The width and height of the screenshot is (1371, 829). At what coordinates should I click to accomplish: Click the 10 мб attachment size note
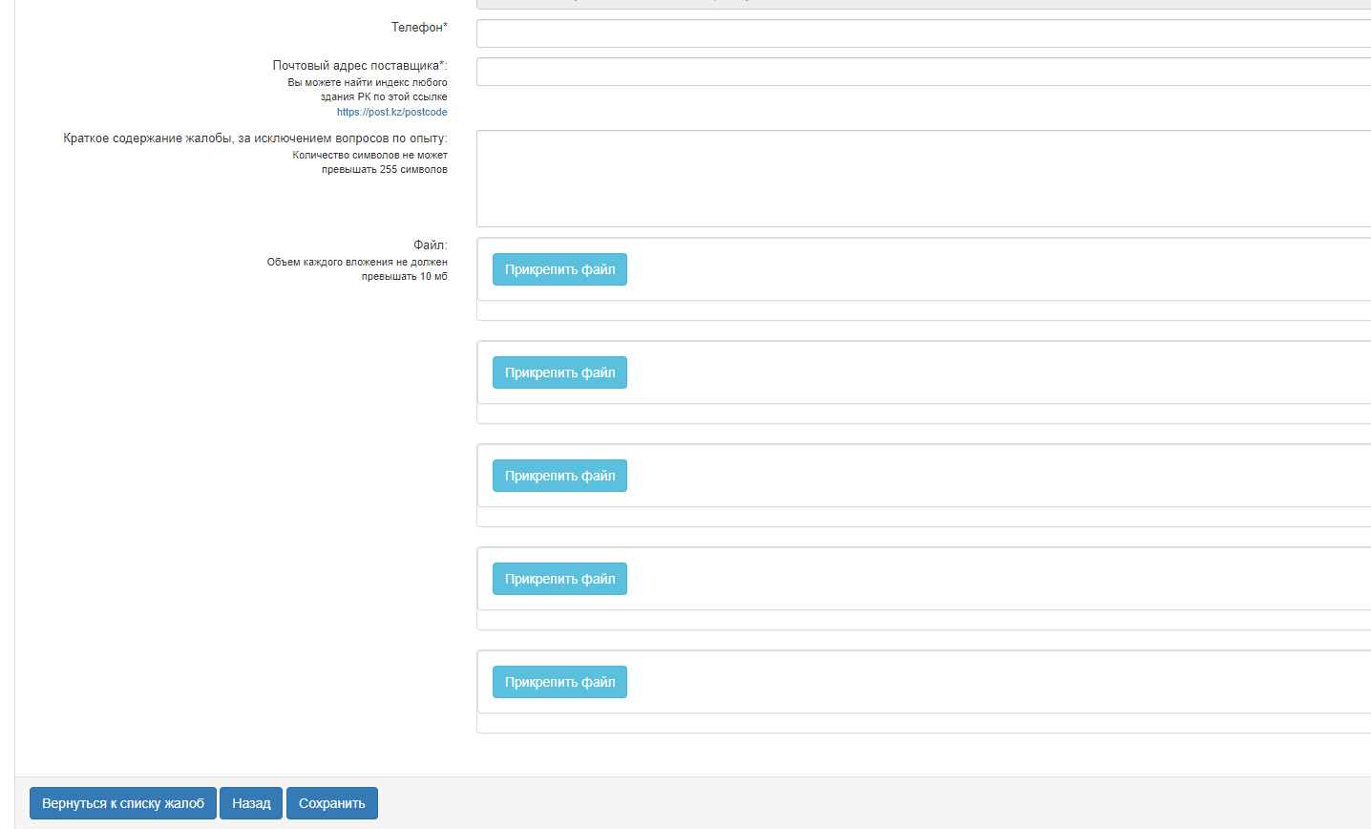click(357, 268)
